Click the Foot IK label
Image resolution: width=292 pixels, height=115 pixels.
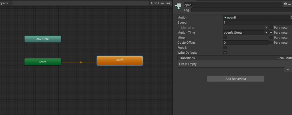pyautogui.click(x=182, y=48)
